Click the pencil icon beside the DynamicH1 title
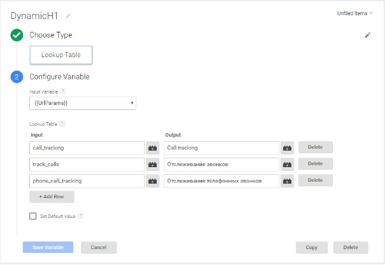Screen dimensions: 385x265 (x=68, y=15)
